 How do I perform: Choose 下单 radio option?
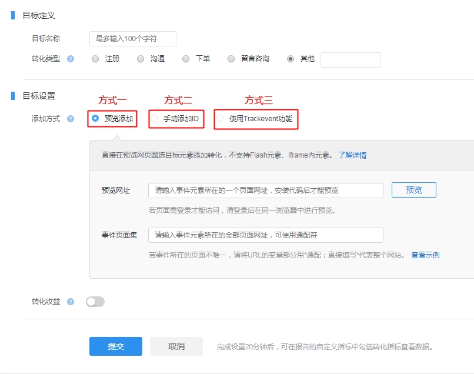[x=186, y=59]
